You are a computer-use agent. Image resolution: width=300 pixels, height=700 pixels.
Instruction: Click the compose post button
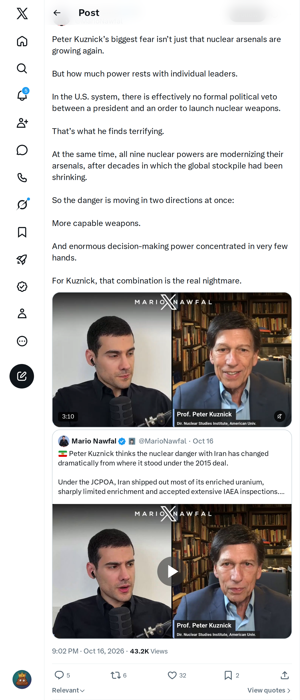[x=22, y=376]
